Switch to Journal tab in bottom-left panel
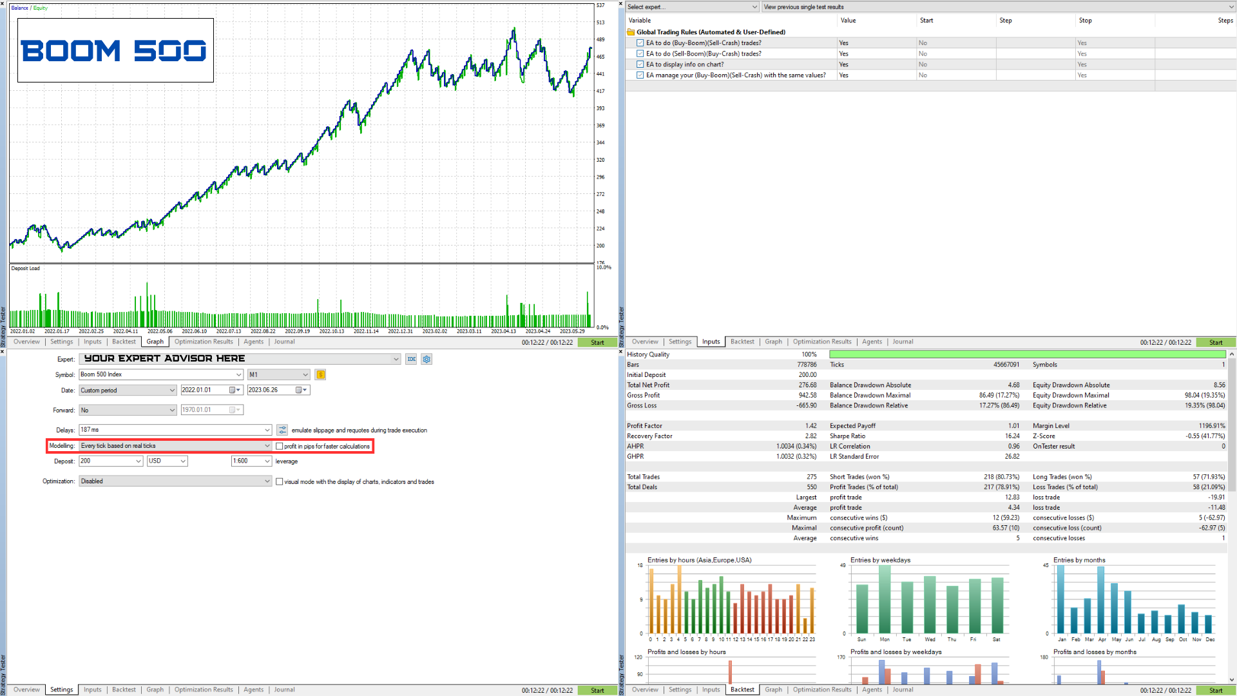The height and width of the screenshot is (696, 1237). click(284, 690)
